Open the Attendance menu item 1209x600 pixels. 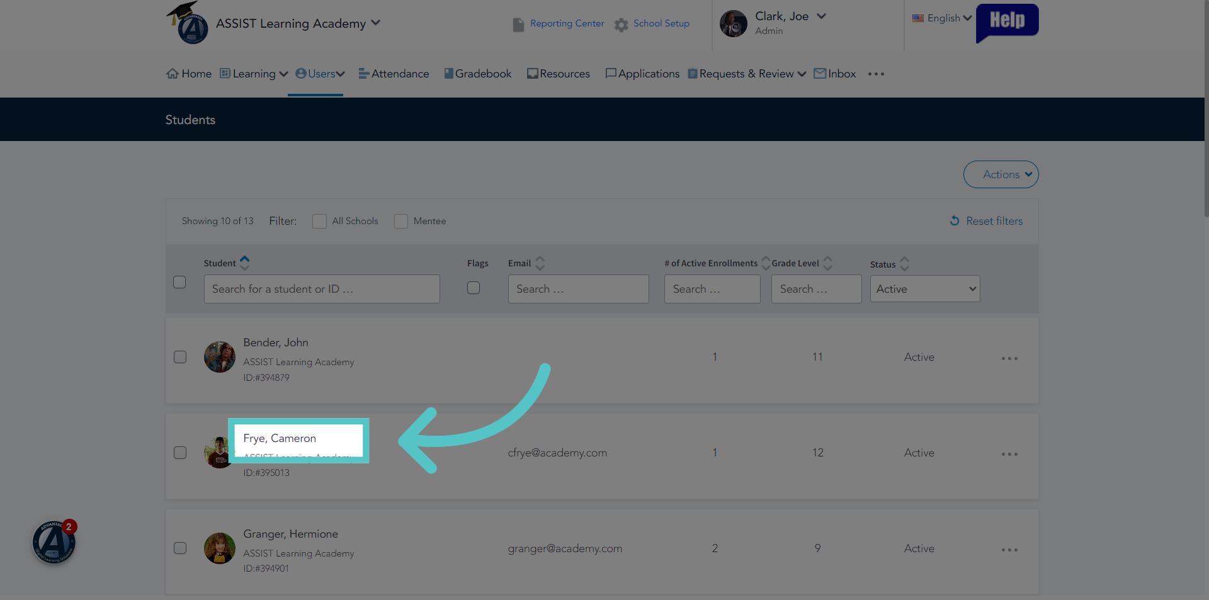[x=394, y=74]
